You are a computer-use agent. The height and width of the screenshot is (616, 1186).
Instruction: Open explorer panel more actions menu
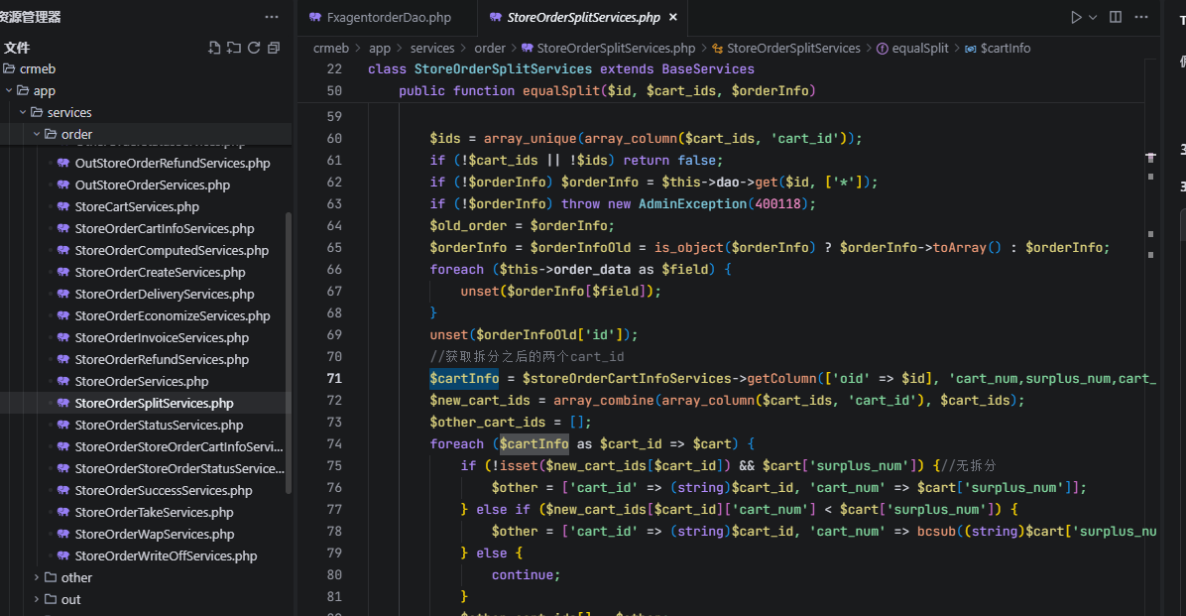pos(272,17)
